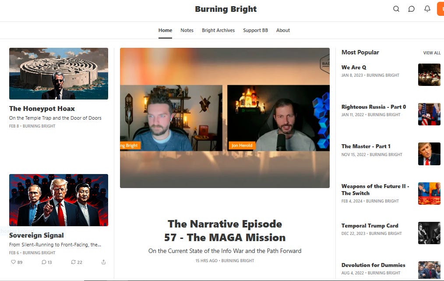Share the Sovereign Signal post
The width and height of the screenshot is (444, 281).
(x=104, y=262)
